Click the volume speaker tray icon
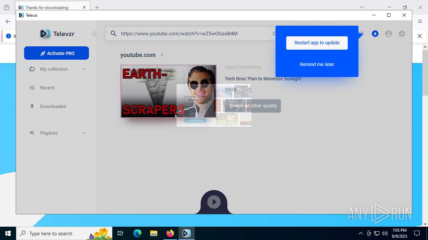 [x=385, y=233]
